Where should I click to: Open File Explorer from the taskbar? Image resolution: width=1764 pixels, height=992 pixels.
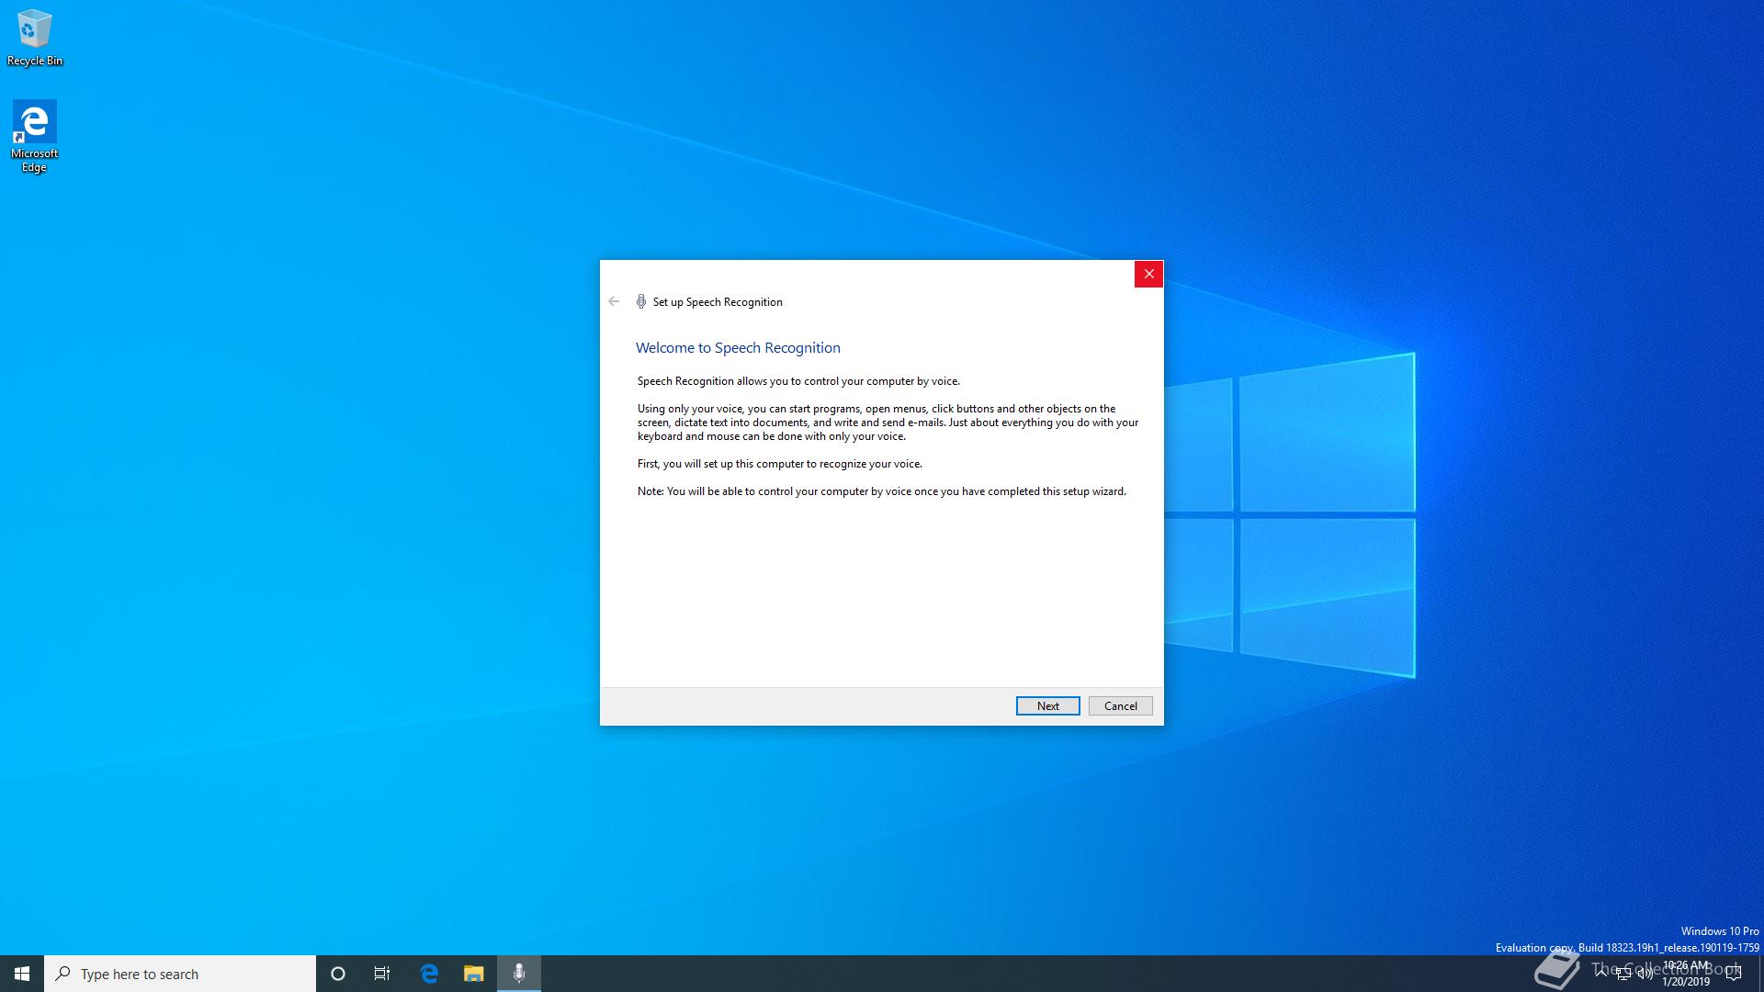click(473, 974)
